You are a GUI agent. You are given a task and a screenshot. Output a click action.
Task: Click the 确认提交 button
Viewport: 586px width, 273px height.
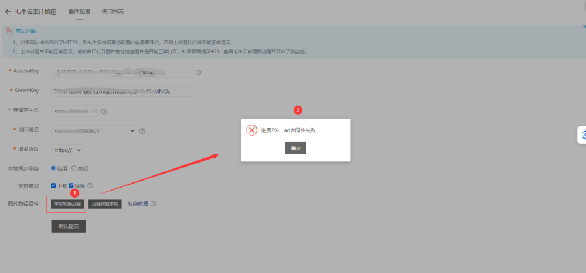pyautogui.click(x=69, y=226)
